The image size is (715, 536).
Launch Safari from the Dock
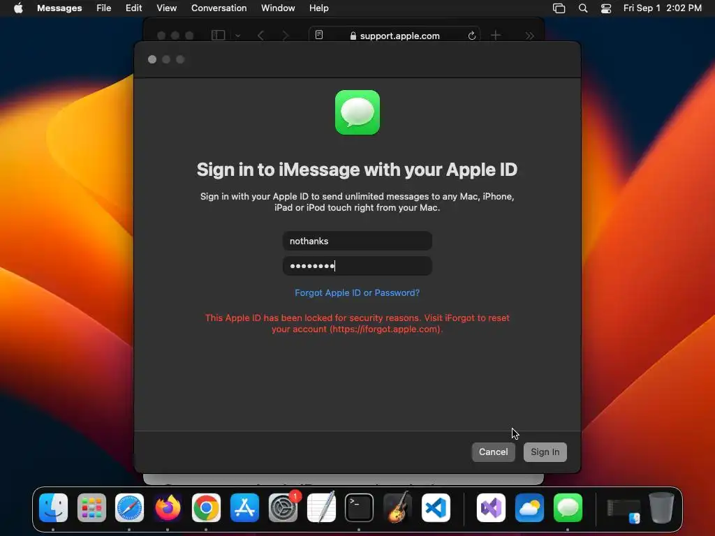(x=129, y=507)
